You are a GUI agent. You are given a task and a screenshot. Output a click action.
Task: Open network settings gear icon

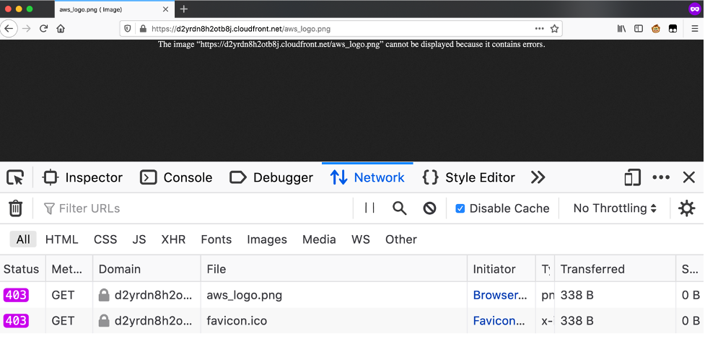(686, 208)
